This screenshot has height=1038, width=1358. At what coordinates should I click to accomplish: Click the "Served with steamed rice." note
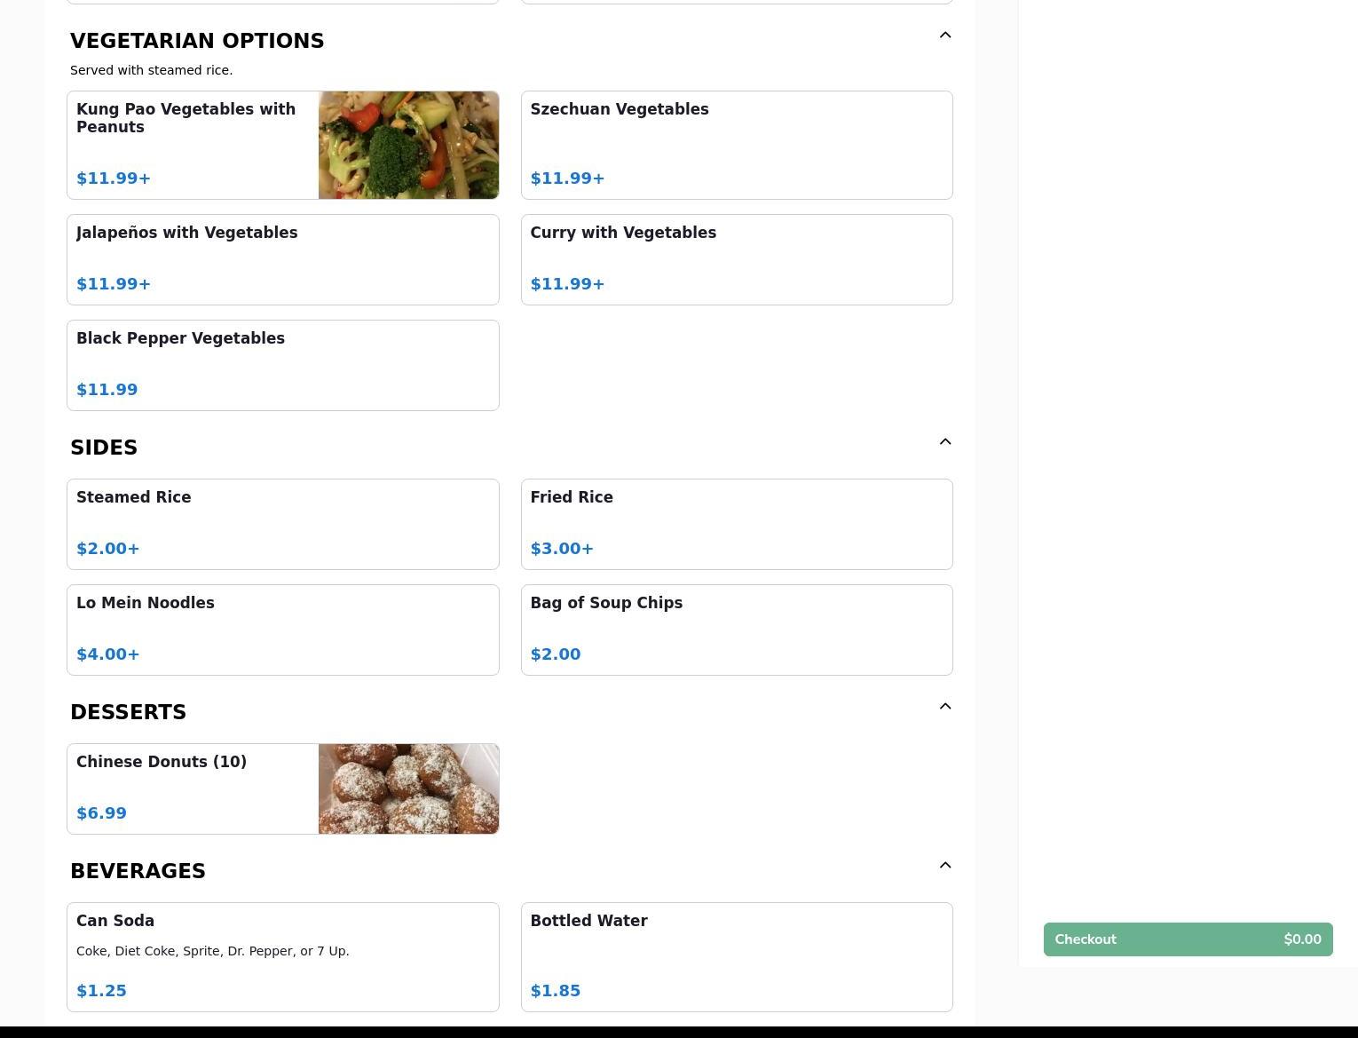151,70
